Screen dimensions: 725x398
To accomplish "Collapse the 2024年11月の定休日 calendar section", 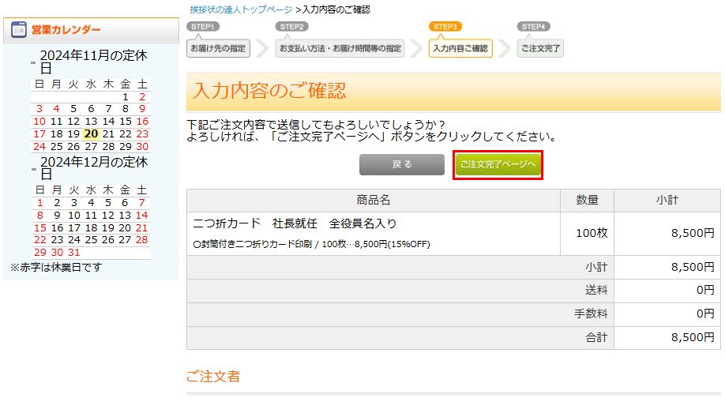I will pyautogui.click(x=33, y=62).
